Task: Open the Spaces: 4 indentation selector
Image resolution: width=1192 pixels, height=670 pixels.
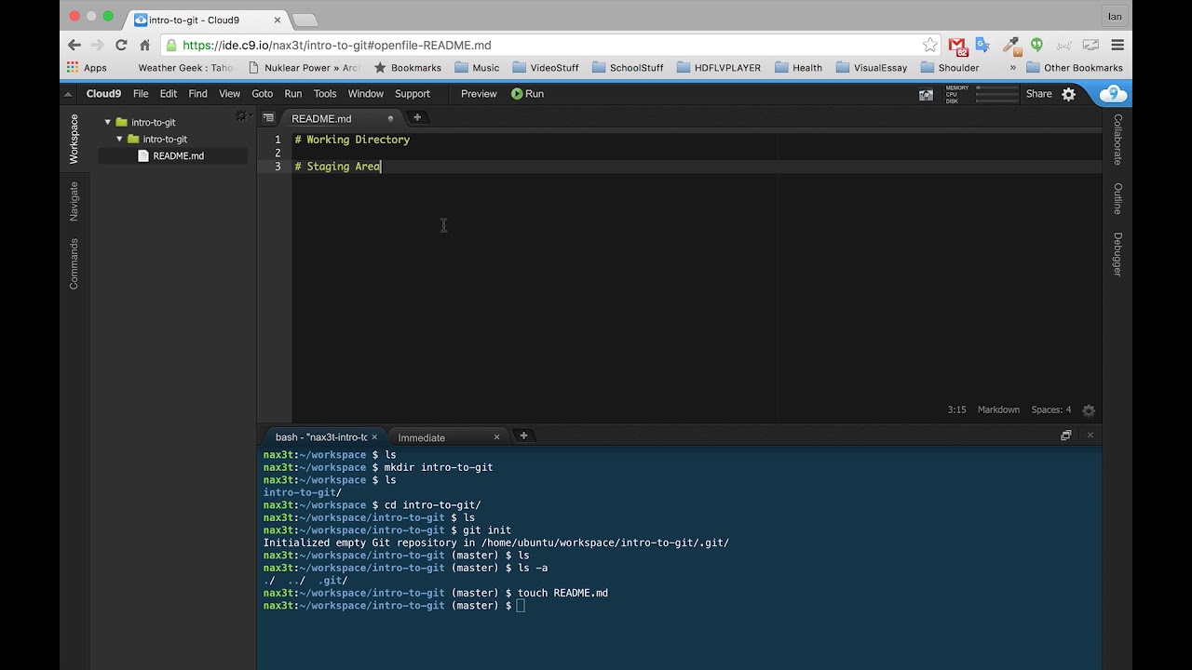Action: click(1050, 409)
